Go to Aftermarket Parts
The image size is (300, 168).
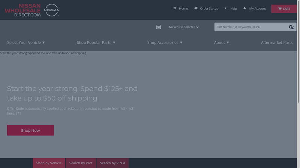point(276,43)
